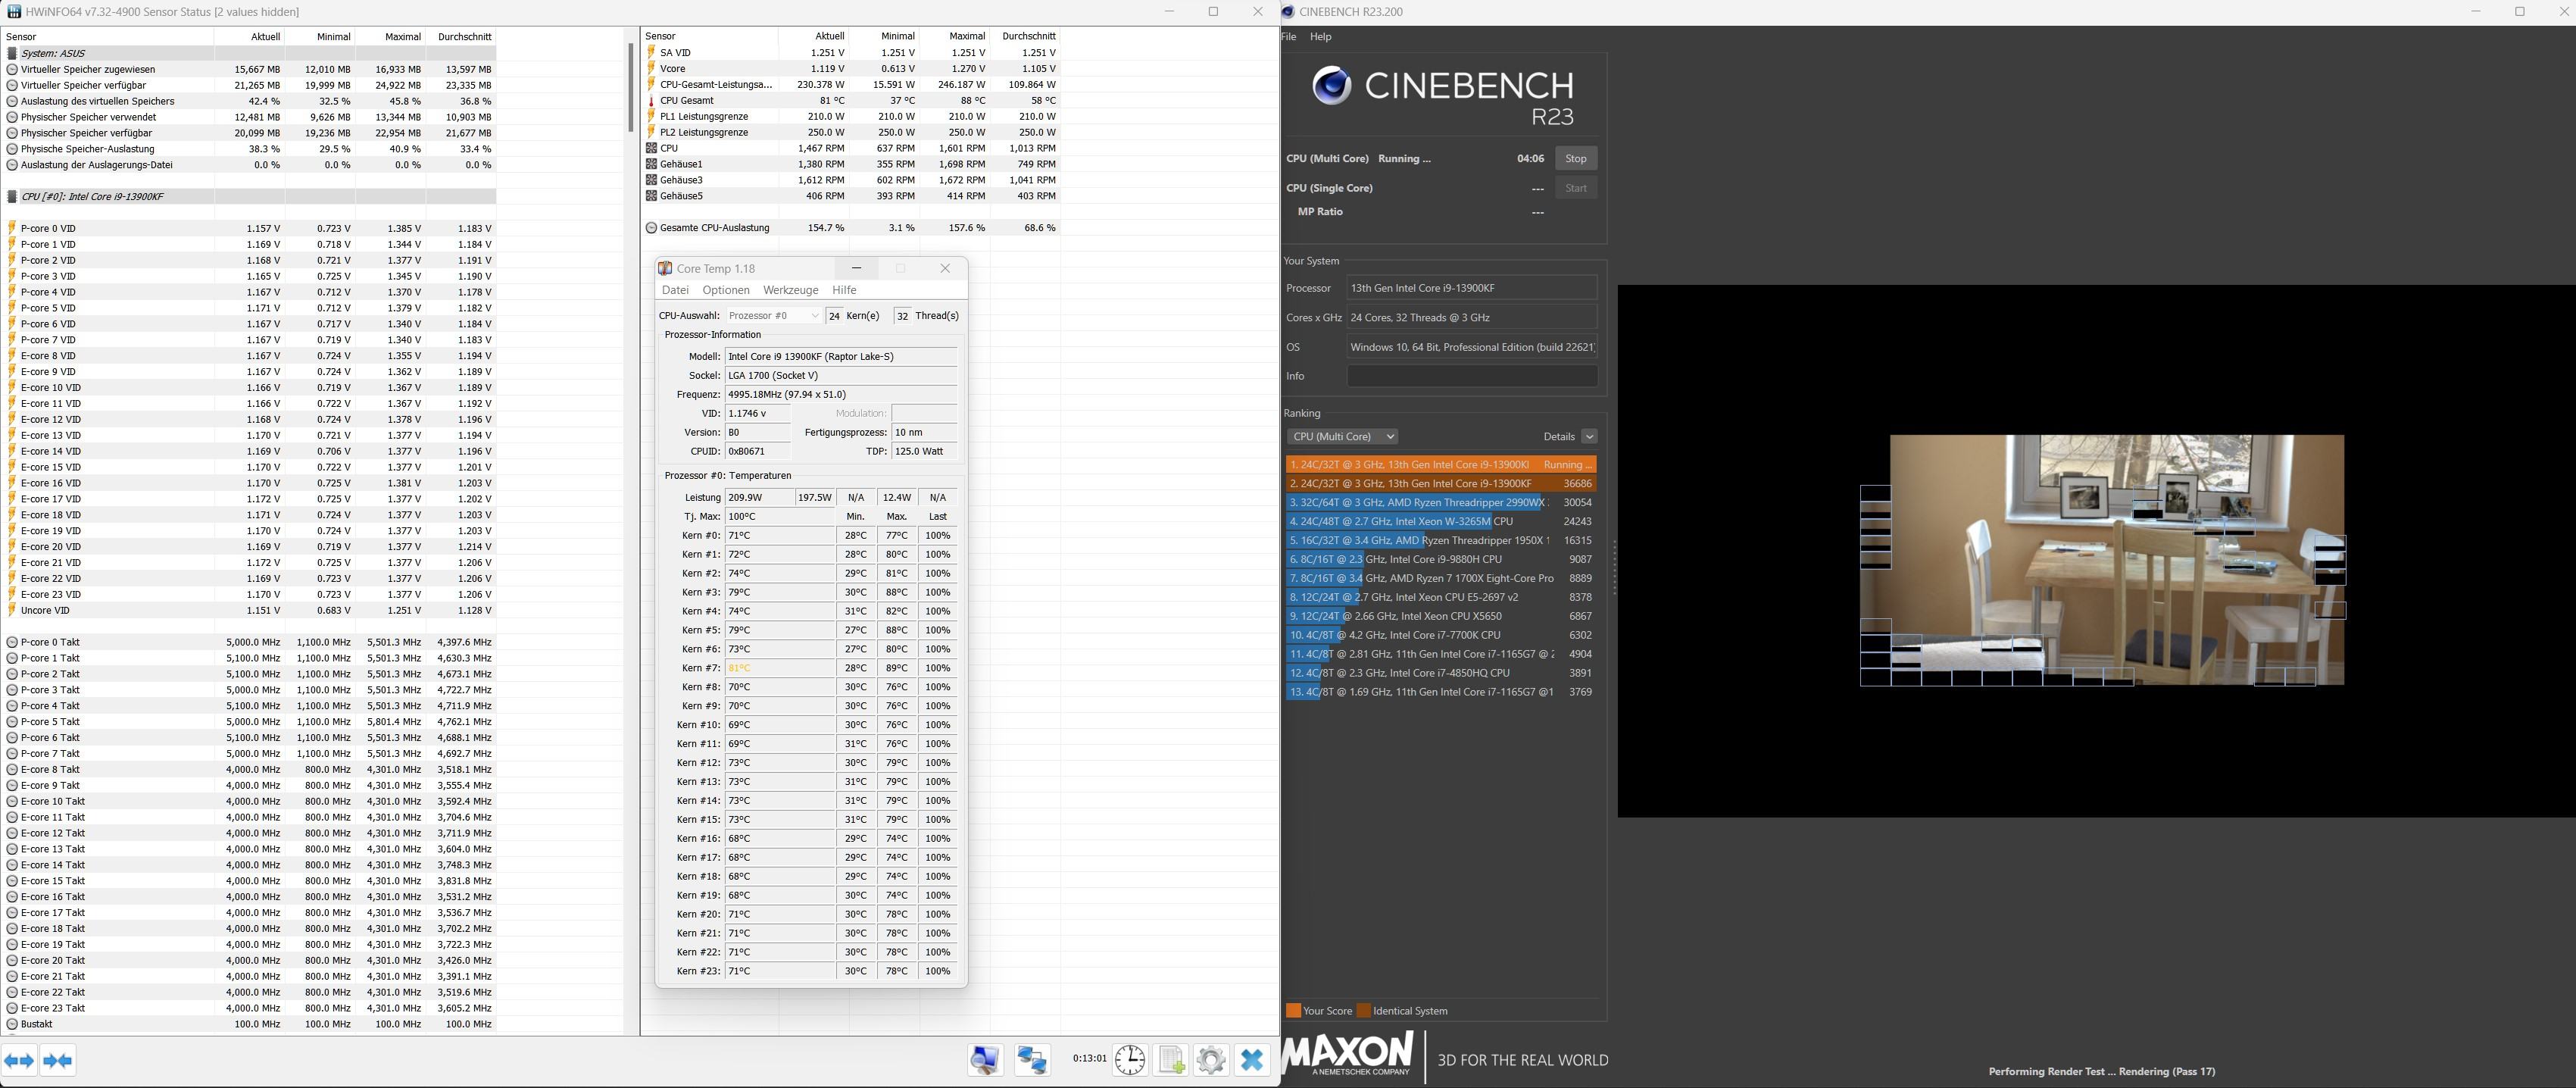2576x1088 pixels.
Task: Select ranking entry 13900KF score 36686
Action: 1440,484
